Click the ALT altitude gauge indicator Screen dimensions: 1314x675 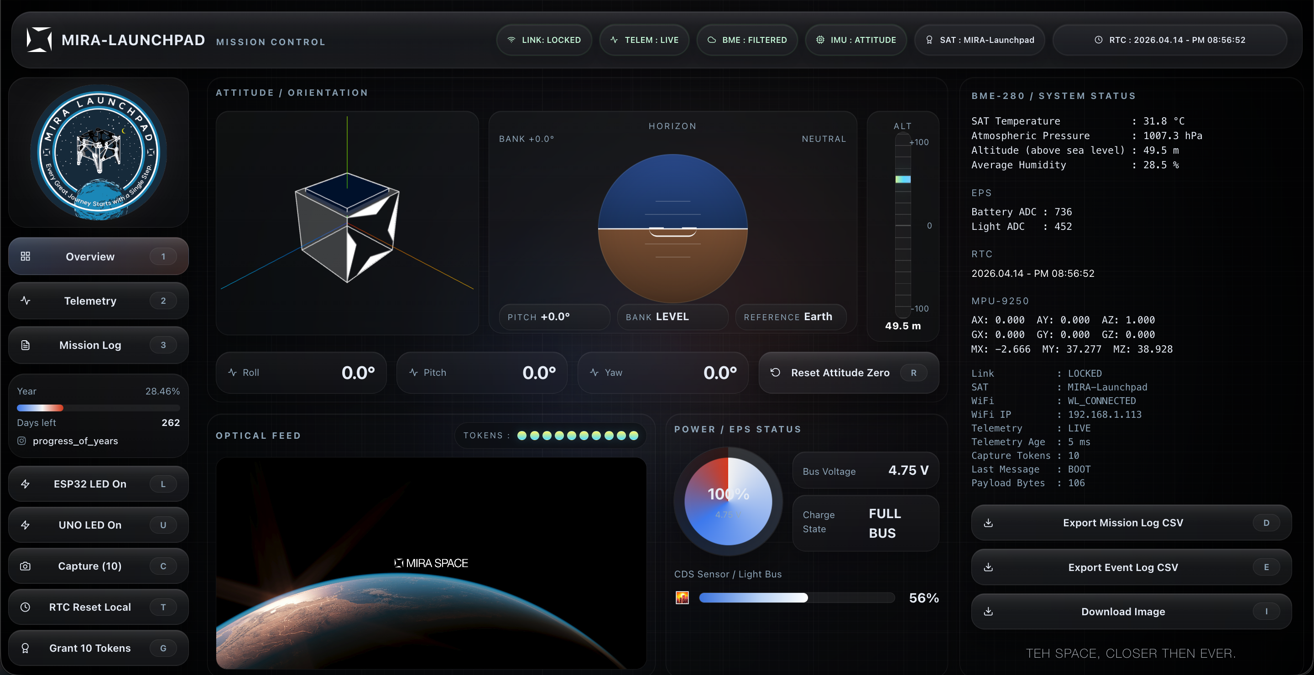[903, 179]
